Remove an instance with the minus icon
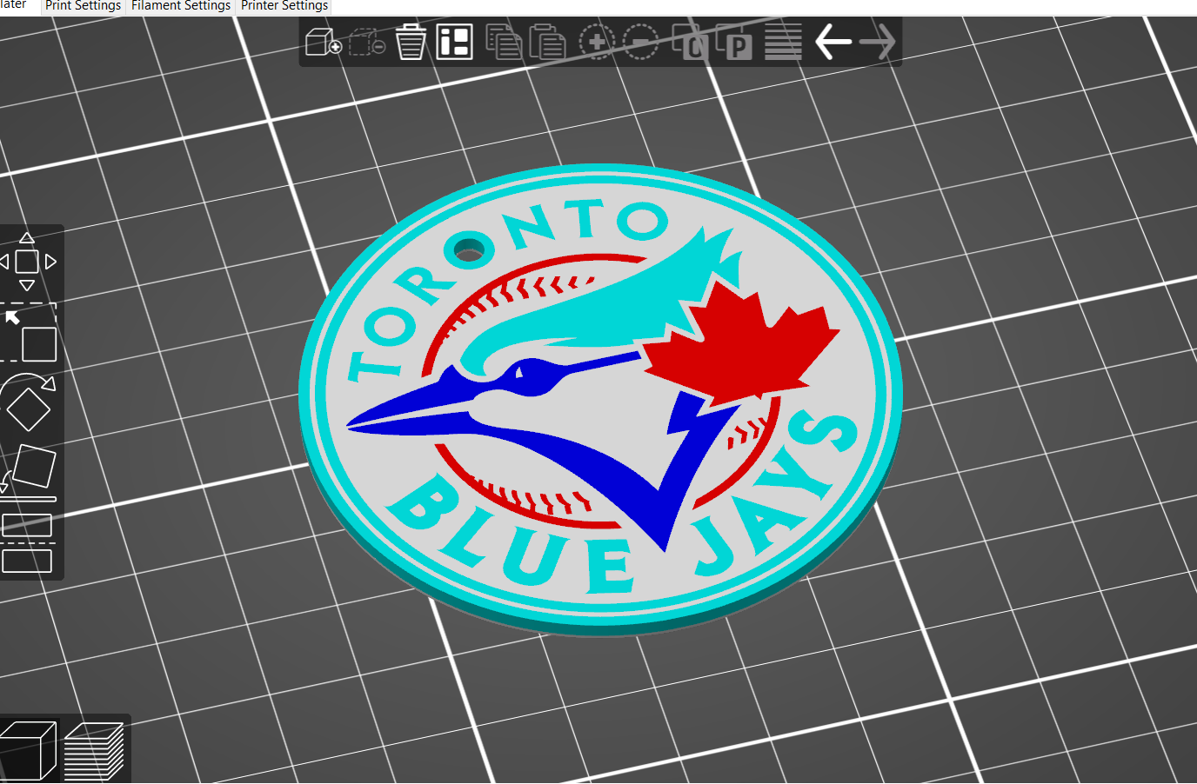This screenshot has width=1197, height=784. [x=641, y=42]
